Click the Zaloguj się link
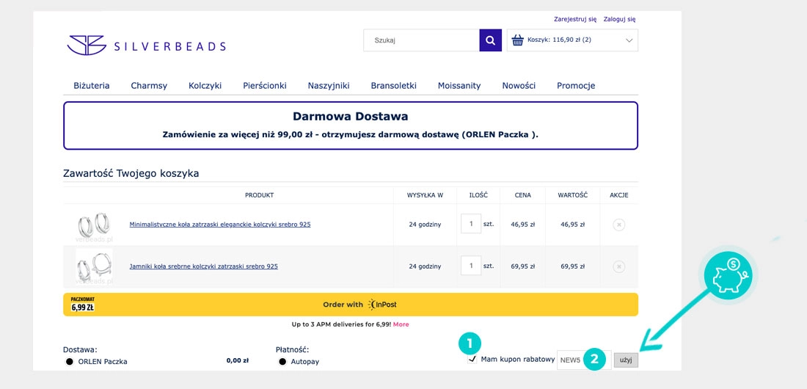 pos(619,19)
